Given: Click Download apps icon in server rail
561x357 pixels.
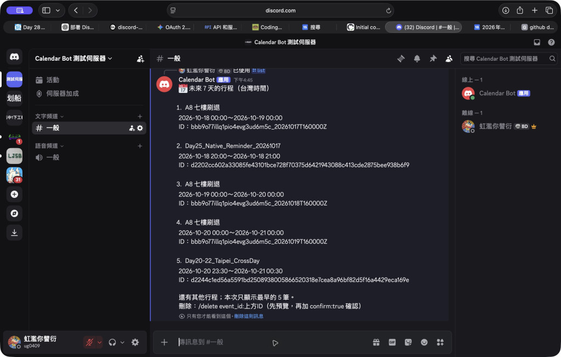Looking at the screenshot, I should click(x=14, y=233).
